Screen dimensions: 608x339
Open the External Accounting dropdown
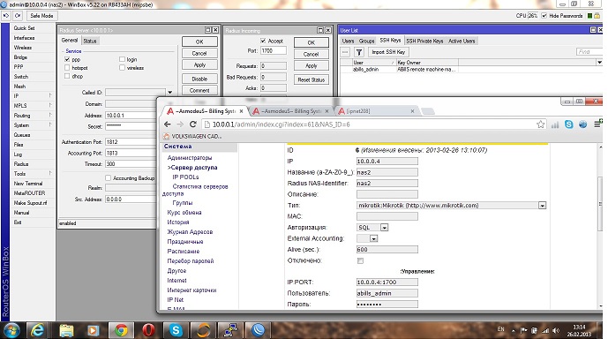[x=373, y=238]
